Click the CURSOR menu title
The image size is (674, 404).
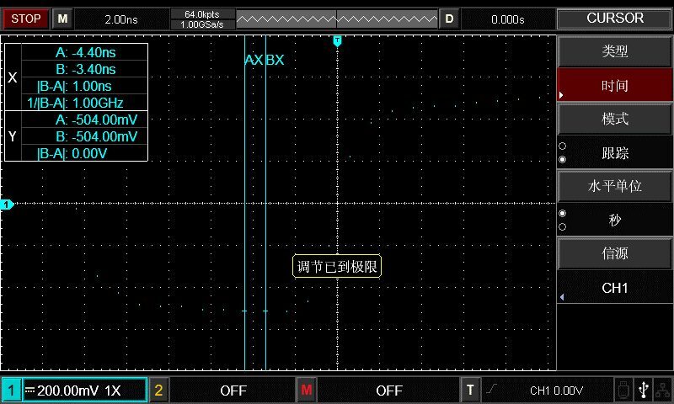(615, 19)
